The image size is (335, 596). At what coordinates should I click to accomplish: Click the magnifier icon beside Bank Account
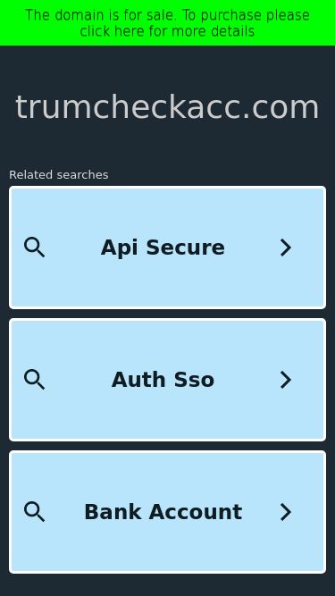35,512
